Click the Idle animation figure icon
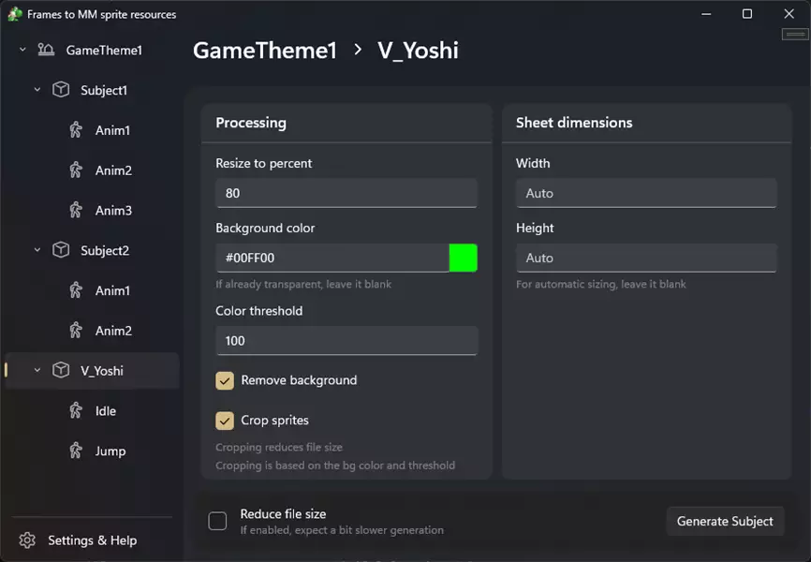 click(76, 410)
